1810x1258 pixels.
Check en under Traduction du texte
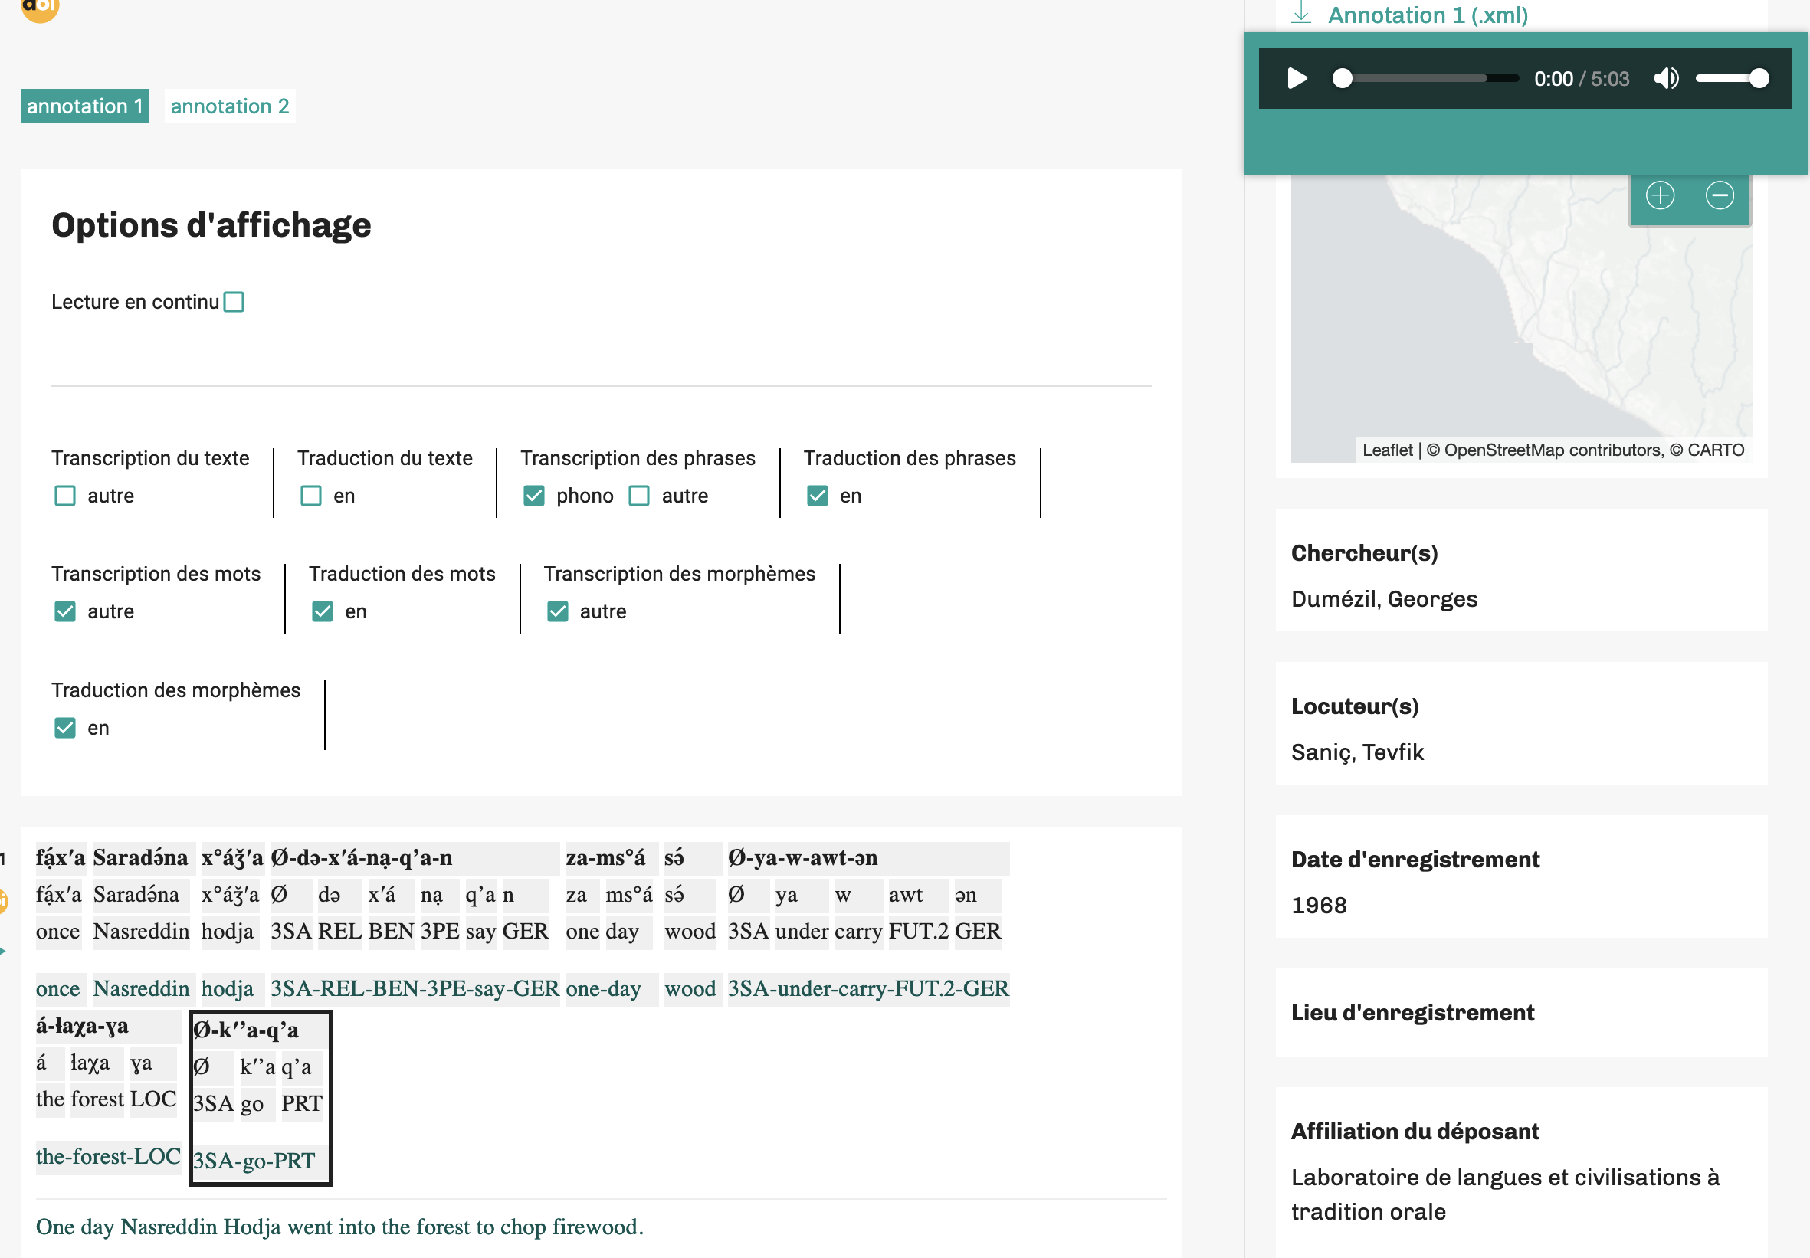coord(311,496)
